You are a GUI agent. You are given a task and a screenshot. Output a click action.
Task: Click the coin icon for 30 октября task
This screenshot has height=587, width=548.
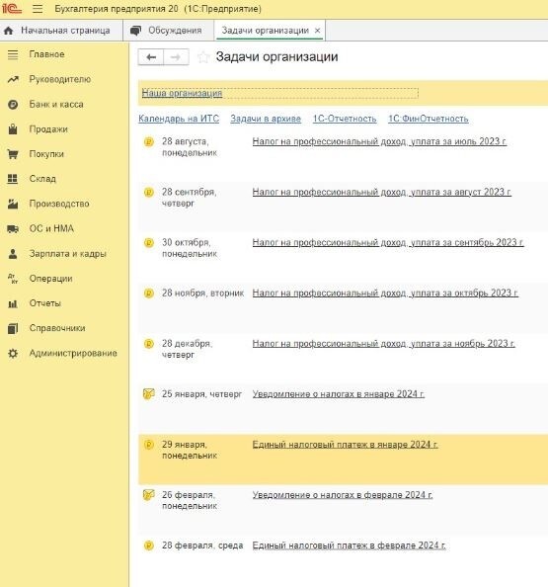pyautogui.click(x=149, y=243)
